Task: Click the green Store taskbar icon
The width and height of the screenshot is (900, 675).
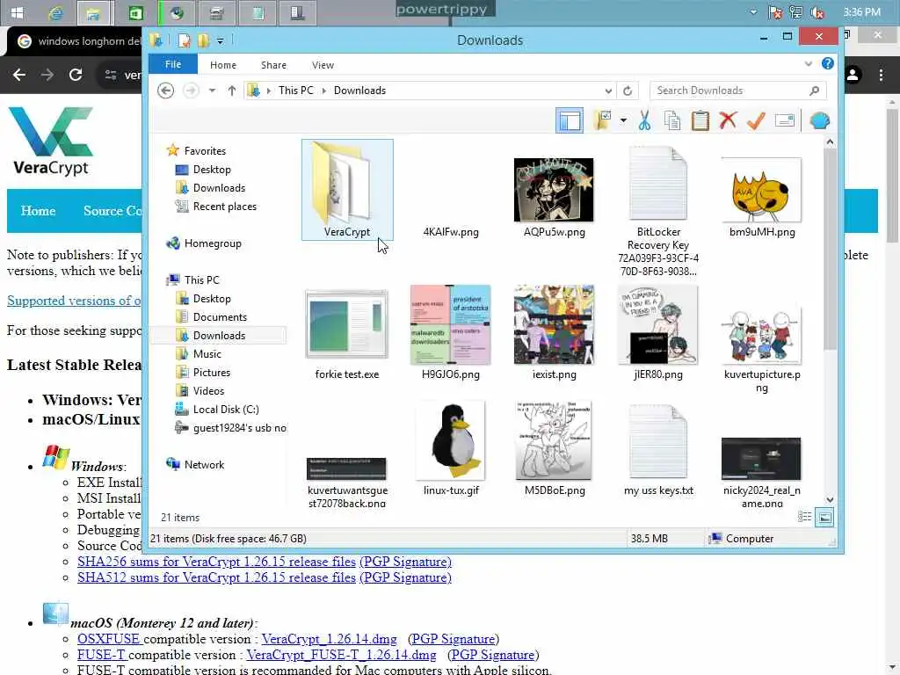Action: (x=134, y=12)
